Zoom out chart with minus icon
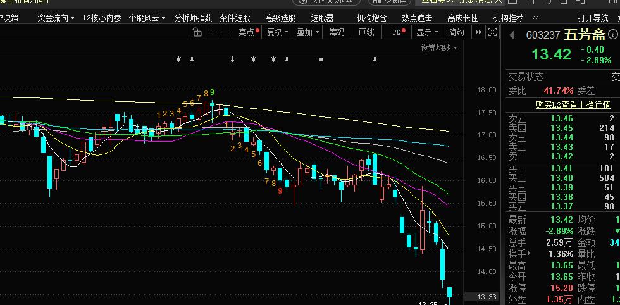The height and width of the screenshot is (305, 620). [225, 32]
